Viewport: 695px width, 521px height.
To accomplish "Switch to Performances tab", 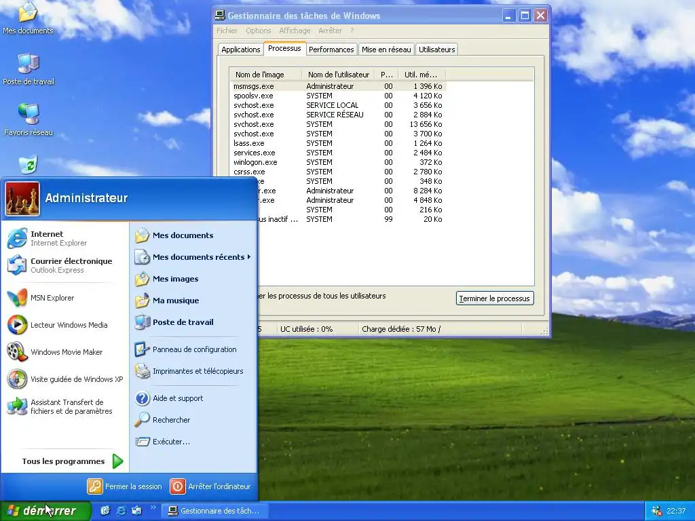I will (331, 49).
